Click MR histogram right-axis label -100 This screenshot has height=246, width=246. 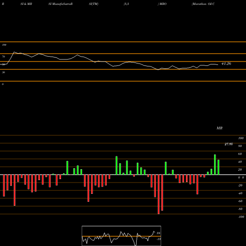(241, 217)
